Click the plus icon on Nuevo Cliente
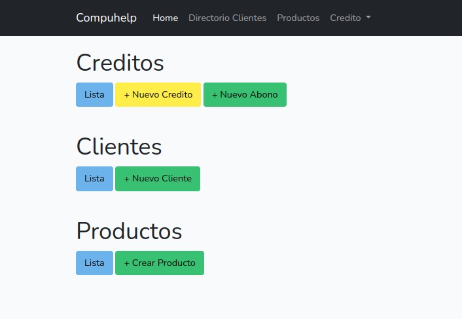The image size is (462, 319). point(127,178)
